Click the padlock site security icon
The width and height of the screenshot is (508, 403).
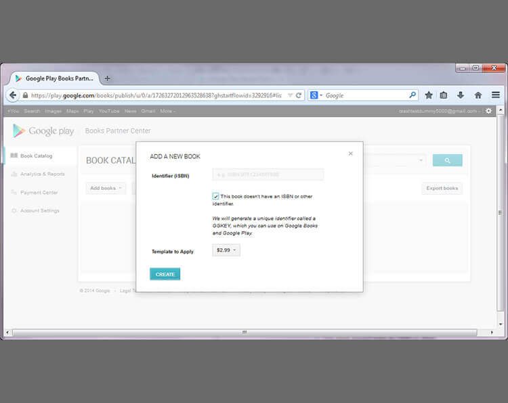click(25, 95)
